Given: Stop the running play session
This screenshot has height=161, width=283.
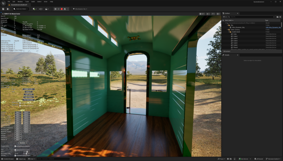Looking at the screenshot, I should tap(61, 9).
